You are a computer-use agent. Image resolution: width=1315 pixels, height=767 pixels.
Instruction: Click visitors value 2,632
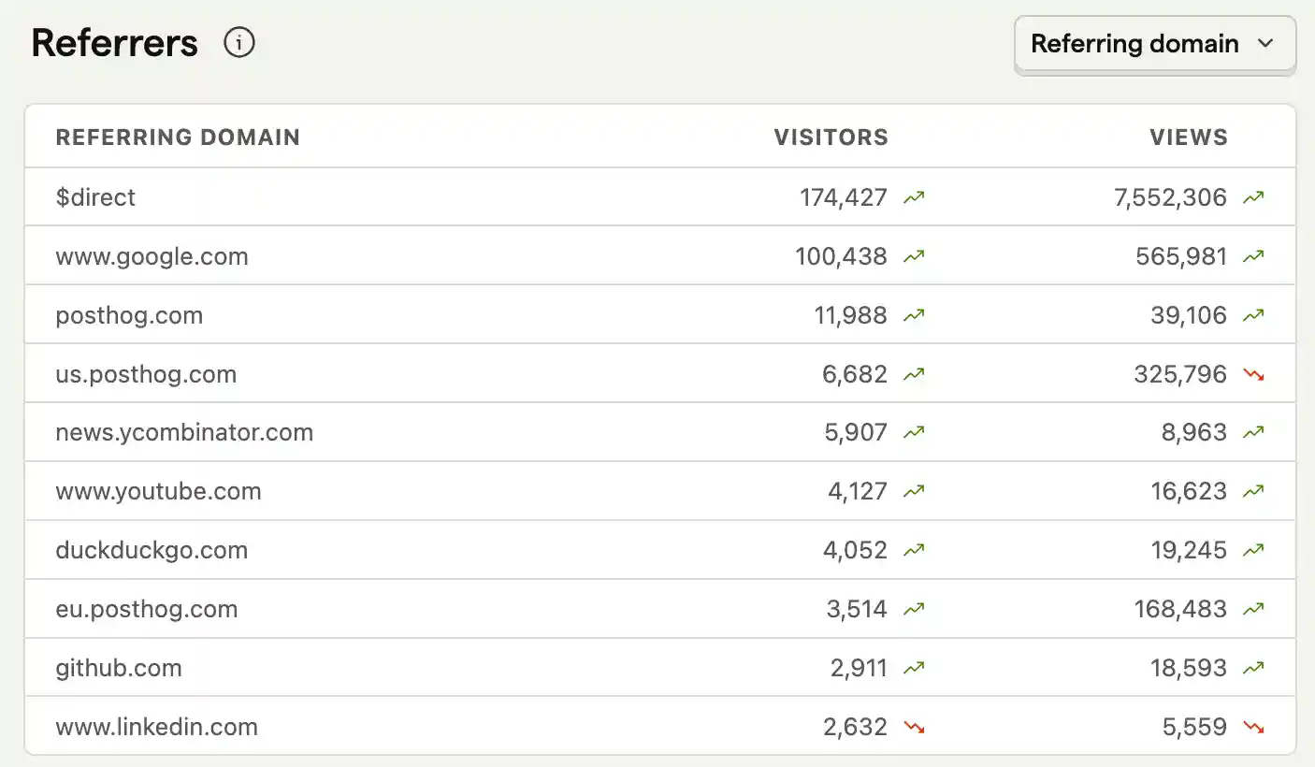coord(855,727)
